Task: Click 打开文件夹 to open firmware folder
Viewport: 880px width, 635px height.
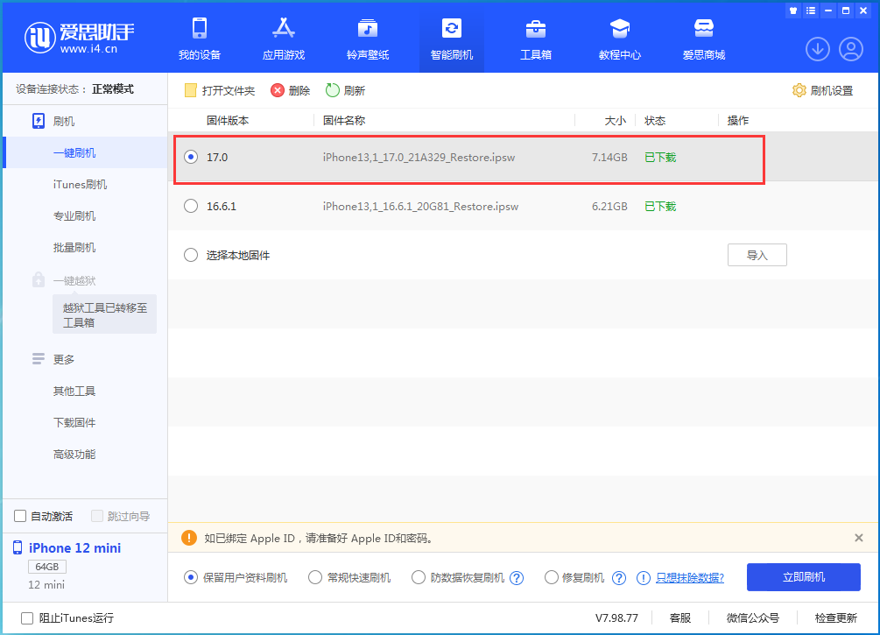Action: 220,90
